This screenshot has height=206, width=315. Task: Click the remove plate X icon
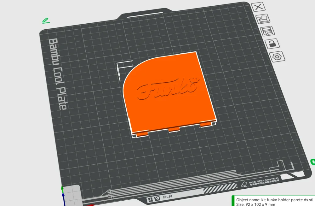point(259,7)
